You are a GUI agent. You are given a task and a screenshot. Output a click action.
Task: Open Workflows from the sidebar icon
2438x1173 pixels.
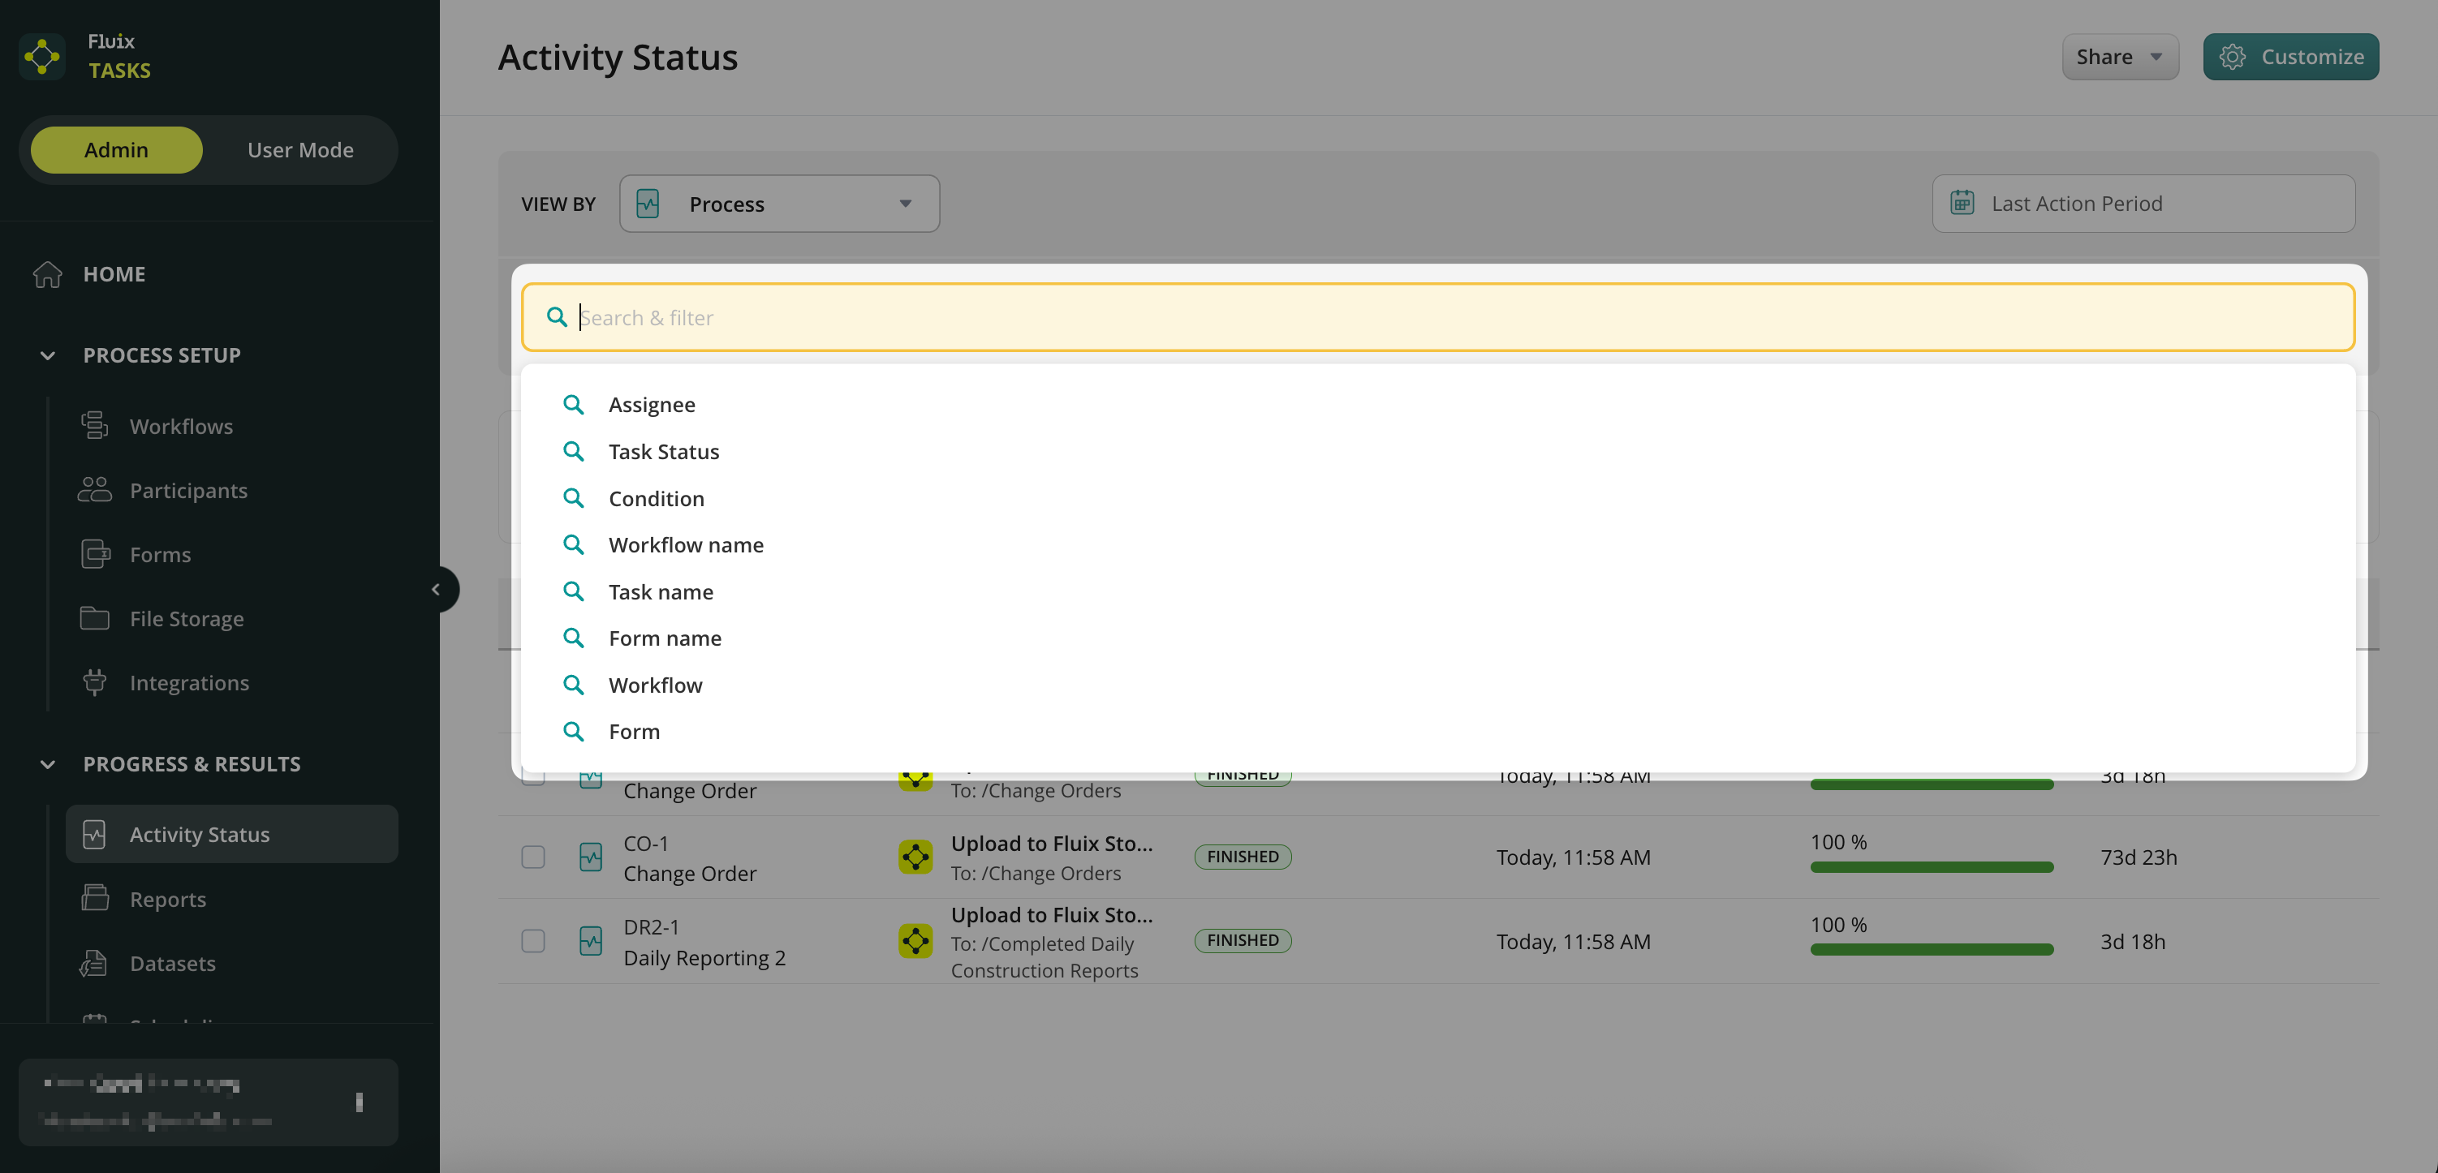(x=95, y=426)
